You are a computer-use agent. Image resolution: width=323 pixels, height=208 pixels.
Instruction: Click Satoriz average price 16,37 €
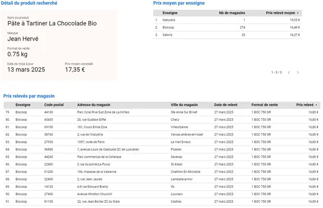[295, 35]
